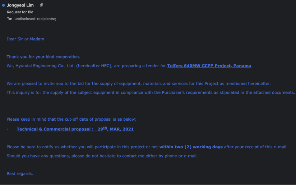296x185 pixels.
Task: Open the paperclip attachment icon
Action: pyautogui.click(x=41, y=5)
